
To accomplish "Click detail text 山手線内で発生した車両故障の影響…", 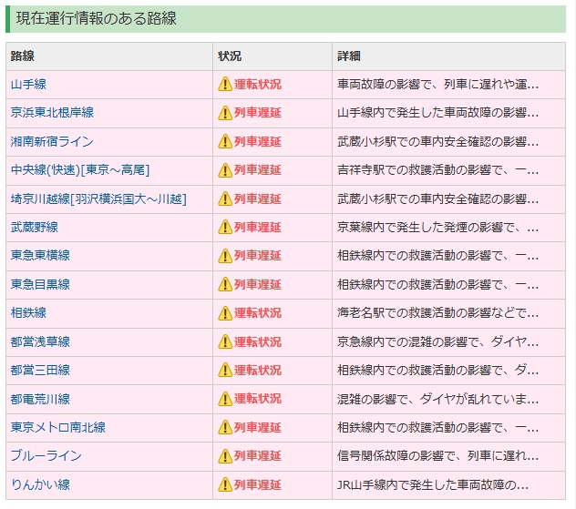I will 437,113.
